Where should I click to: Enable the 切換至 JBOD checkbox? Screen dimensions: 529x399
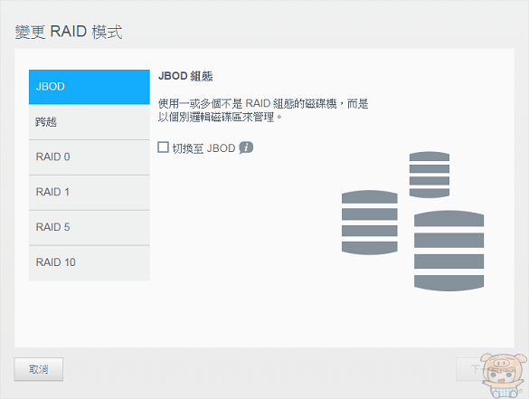pyautogui.click(x=164, y=147)
